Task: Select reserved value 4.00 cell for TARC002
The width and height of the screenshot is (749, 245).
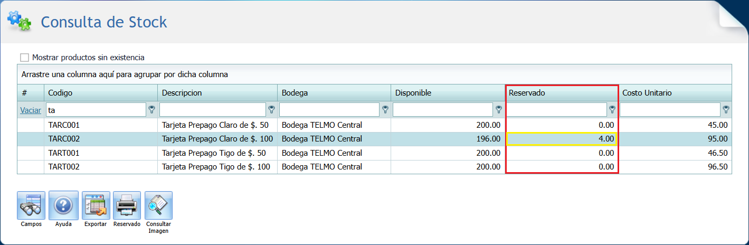Action: [561, 139]
